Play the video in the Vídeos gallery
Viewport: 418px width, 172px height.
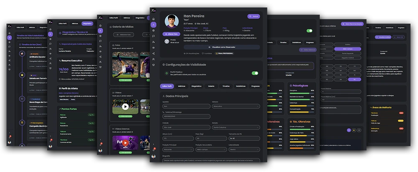125,106
